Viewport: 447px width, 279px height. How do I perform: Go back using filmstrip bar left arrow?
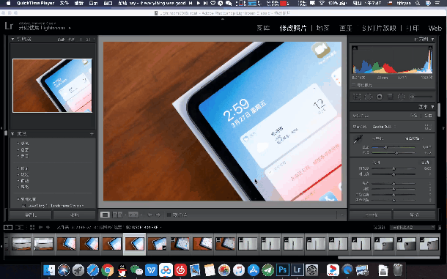click(x=40, y=227)
